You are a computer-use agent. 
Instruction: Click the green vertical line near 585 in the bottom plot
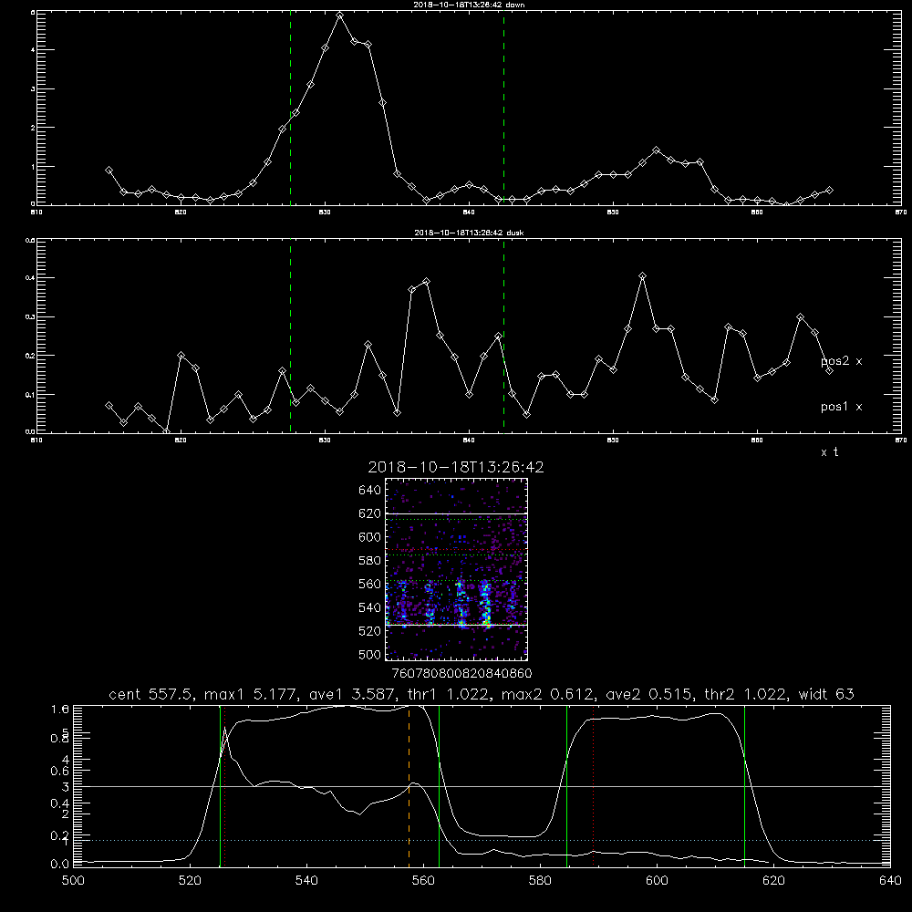(566, 786)
